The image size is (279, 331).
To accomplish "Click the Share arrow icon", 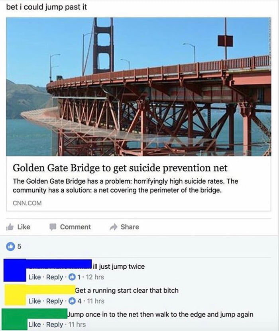I will click(x=114, y=227).
